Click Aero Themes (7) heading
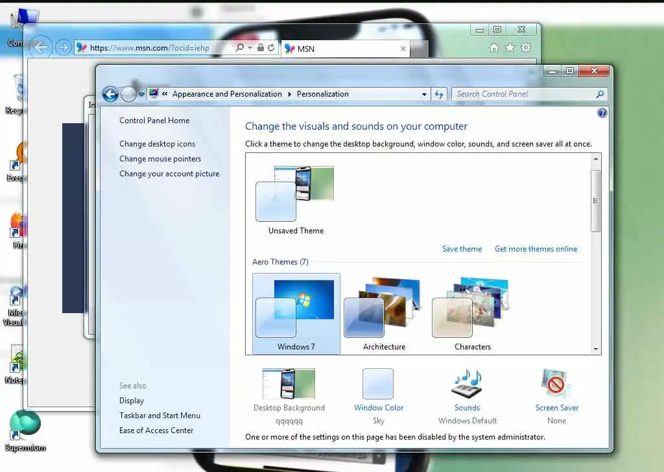 pos(280,262)
